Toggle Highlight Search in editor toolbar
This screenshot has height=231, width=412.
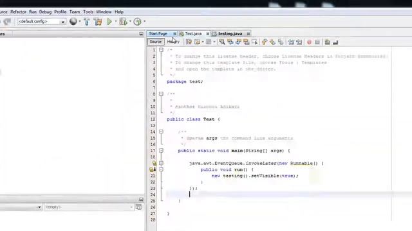pyautogui.click(x=247, y=42)
